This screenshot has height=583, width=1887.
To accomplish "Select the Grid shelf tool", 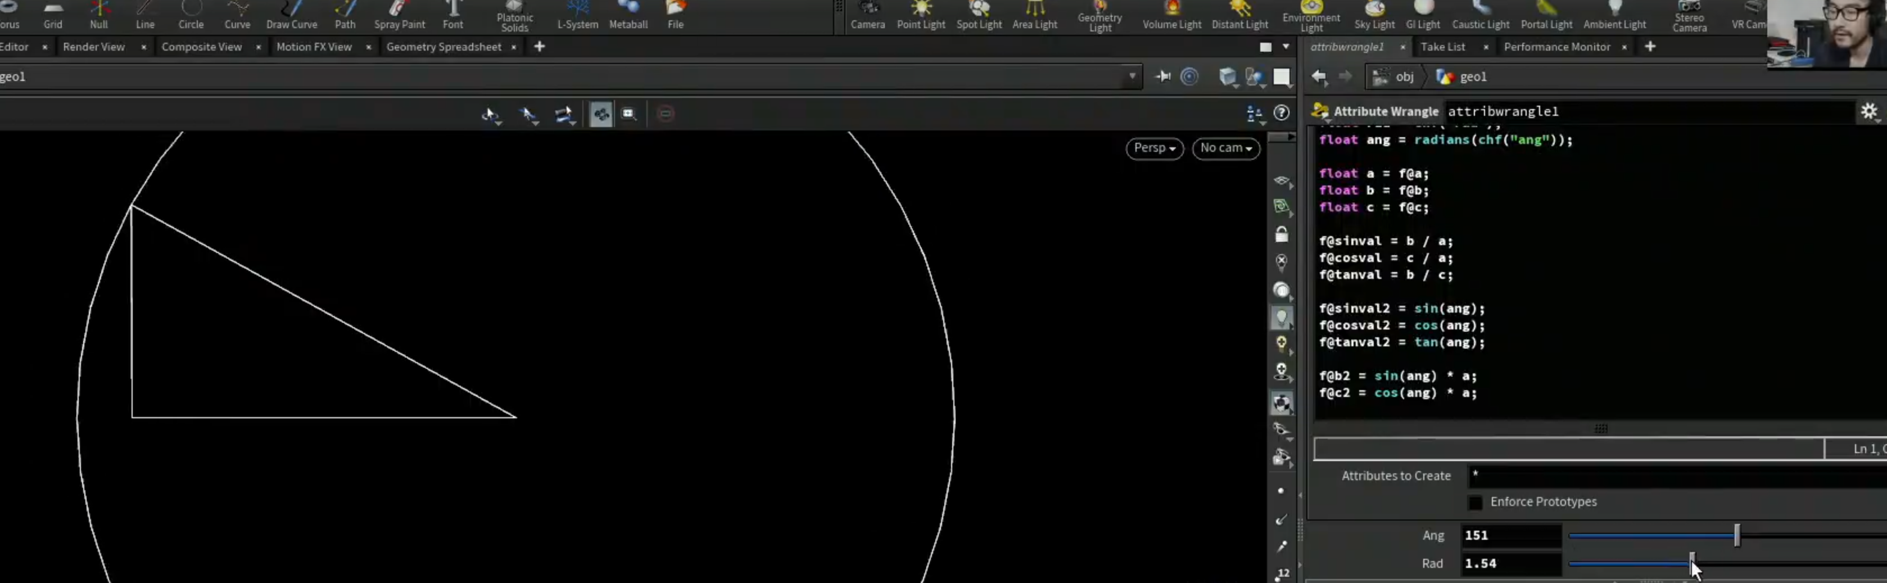I will 53,15.
